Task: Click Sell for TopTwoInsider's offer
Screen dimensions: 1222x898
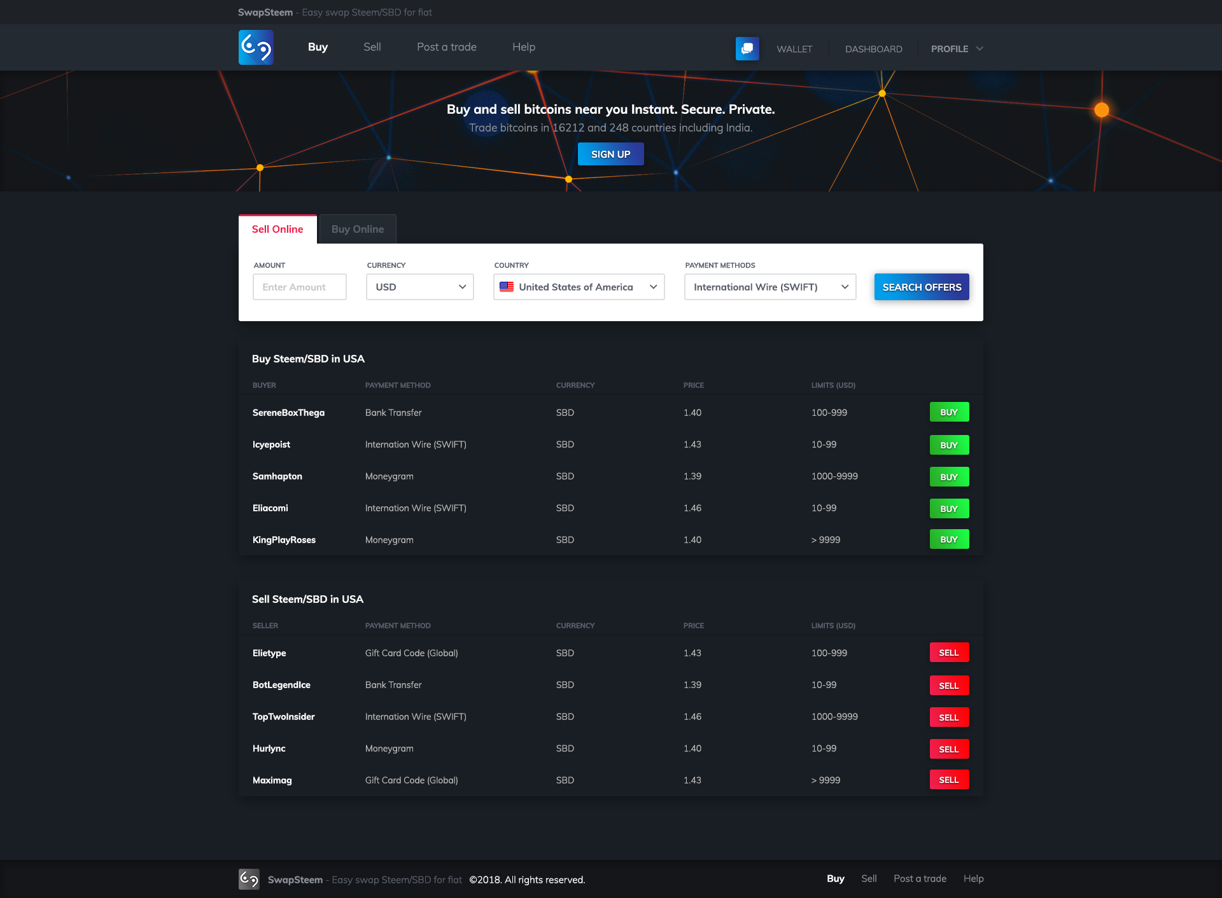Action: 948,717
